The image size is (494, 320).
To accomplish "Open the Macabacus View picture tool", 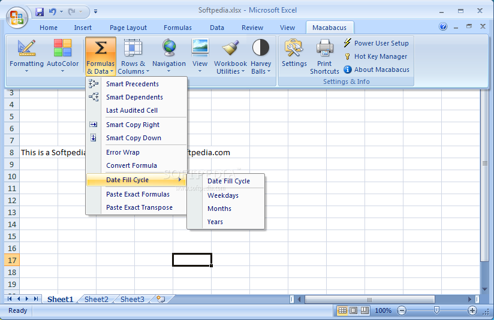I will pos(200,56).
